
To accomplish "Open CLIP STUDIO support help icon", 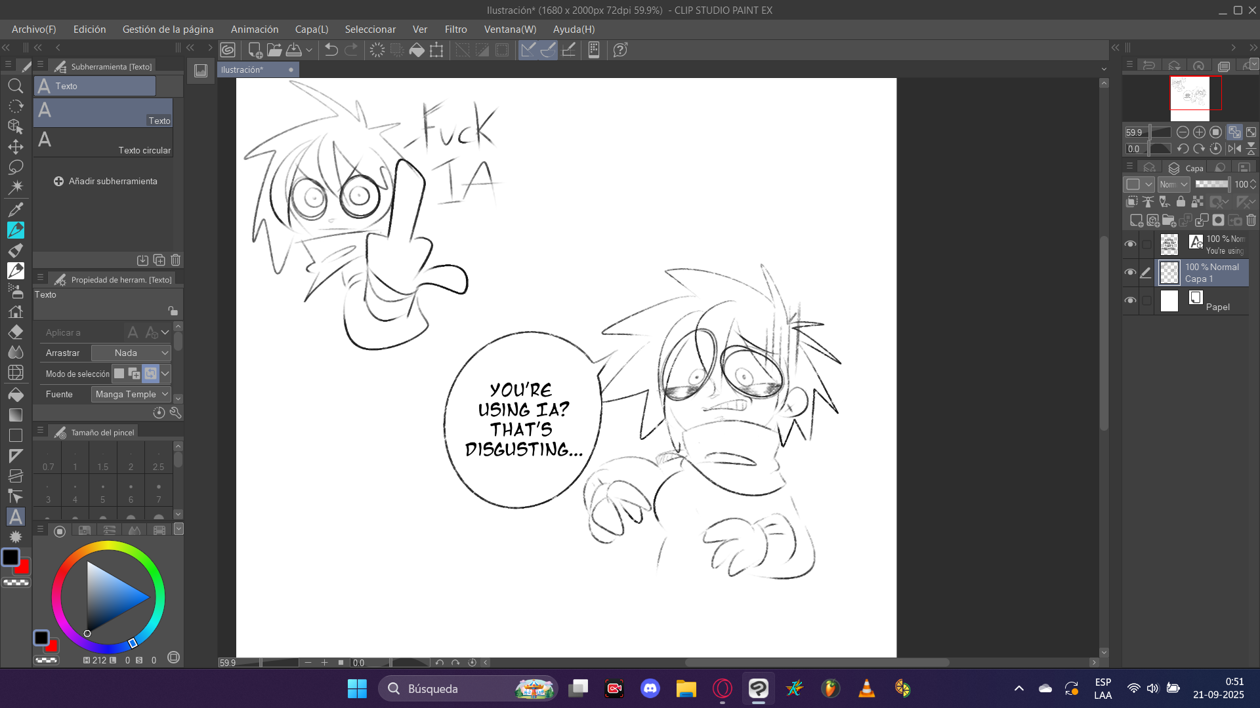I will coord(620,50).
